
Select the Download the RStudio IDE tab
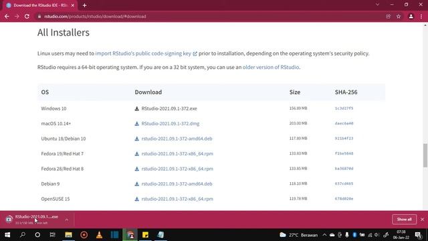pyautogui.click(x=40, y=5)
